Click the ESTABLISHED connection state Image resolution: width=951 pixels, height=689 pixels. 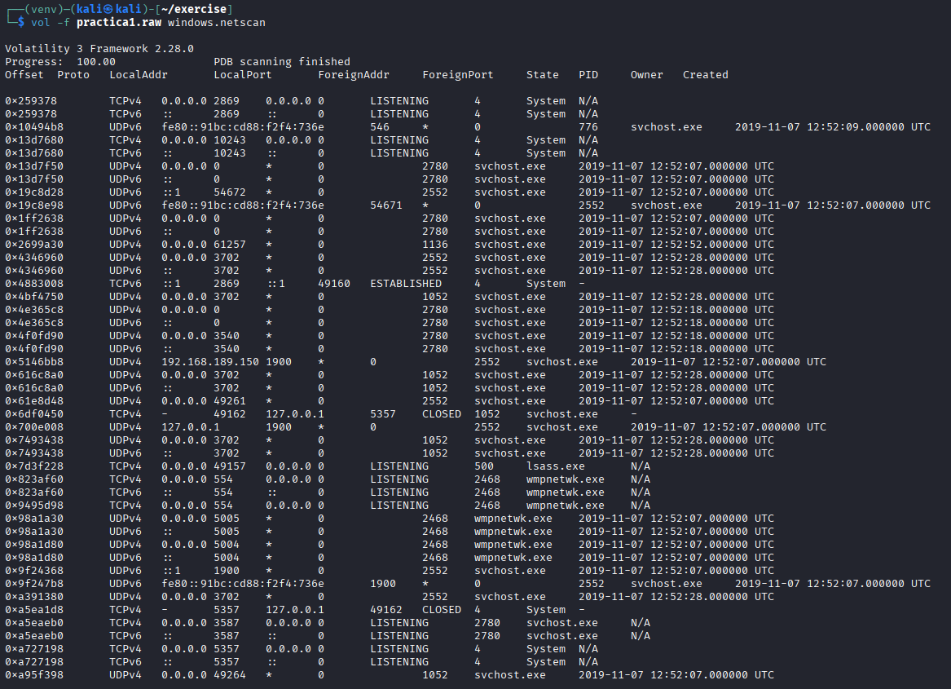coord(406,284)
